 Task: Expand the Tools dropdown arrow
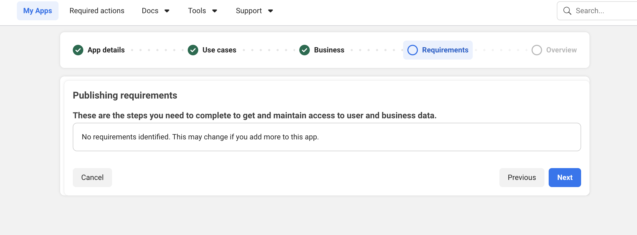(x=215, y=11)
